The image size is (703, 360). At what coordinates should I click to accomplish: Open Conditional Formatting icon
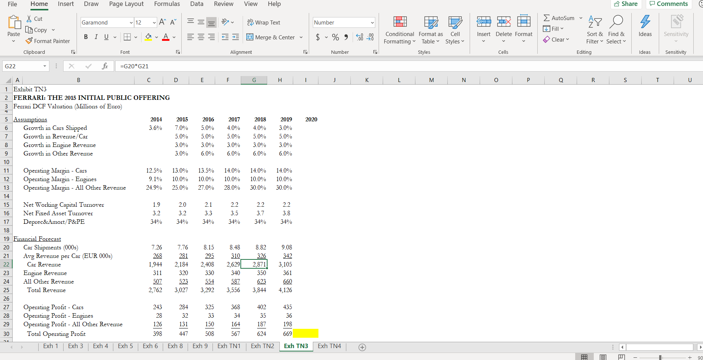[400, 22]
